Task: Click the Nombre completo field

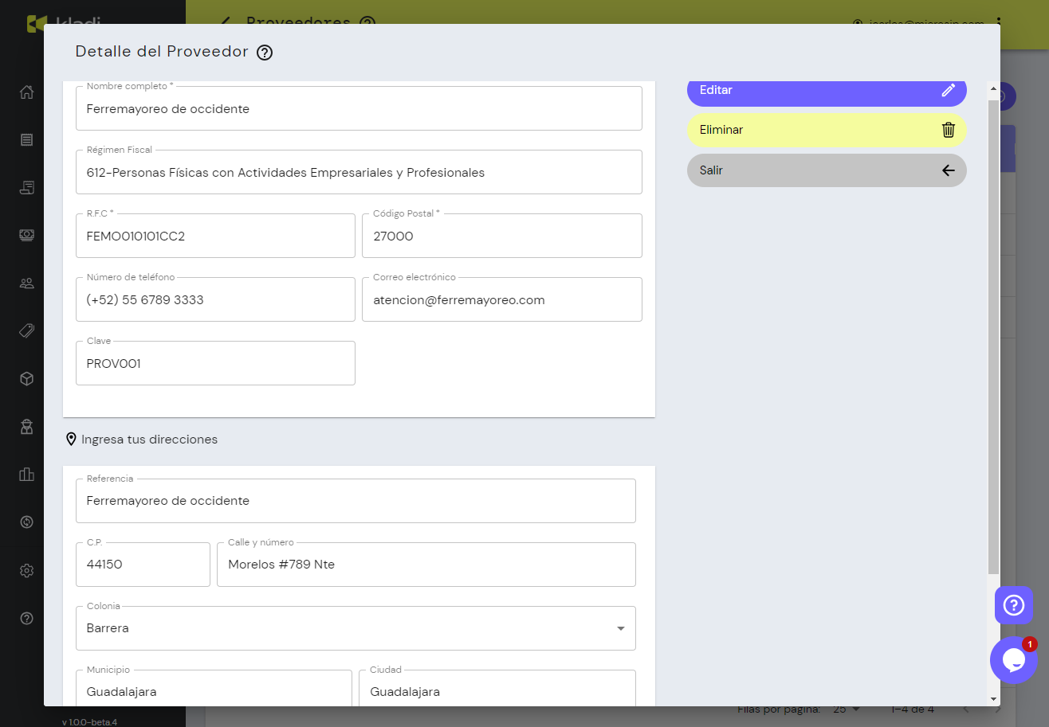Action: (359, 109)
